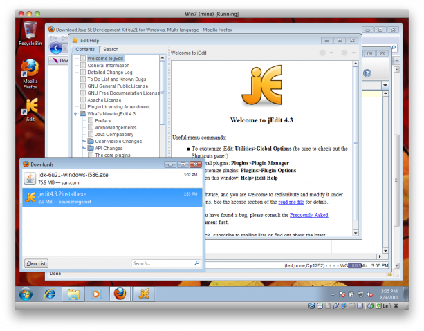Select GNU Free Documentation License item
424x331 pixels.
pyautogui.click(x=123, y=93)
